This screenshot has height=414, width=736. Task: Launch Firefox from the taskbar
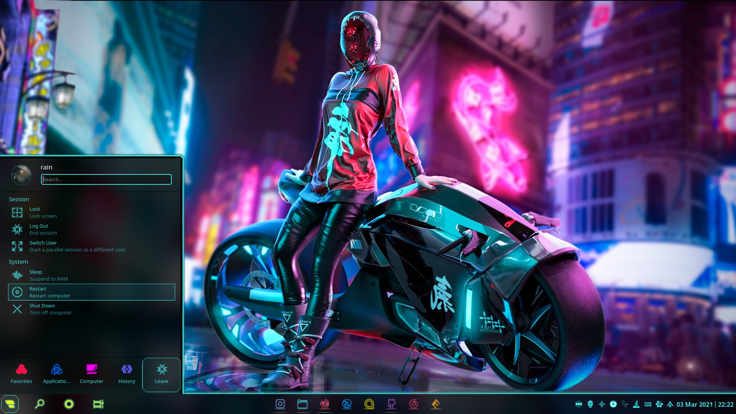click(325, 404)
